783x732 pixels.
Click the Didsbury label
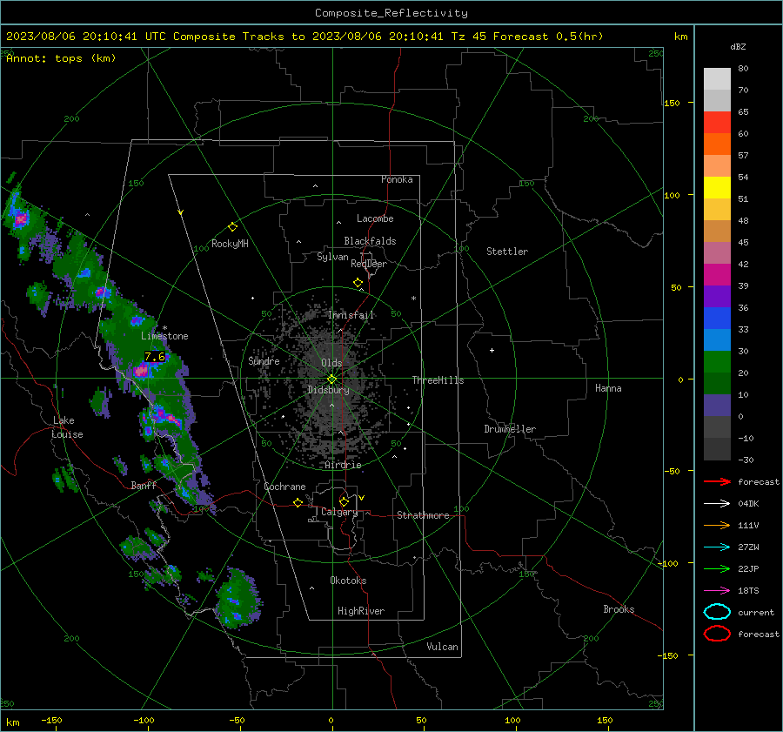[x=328, y=390]
